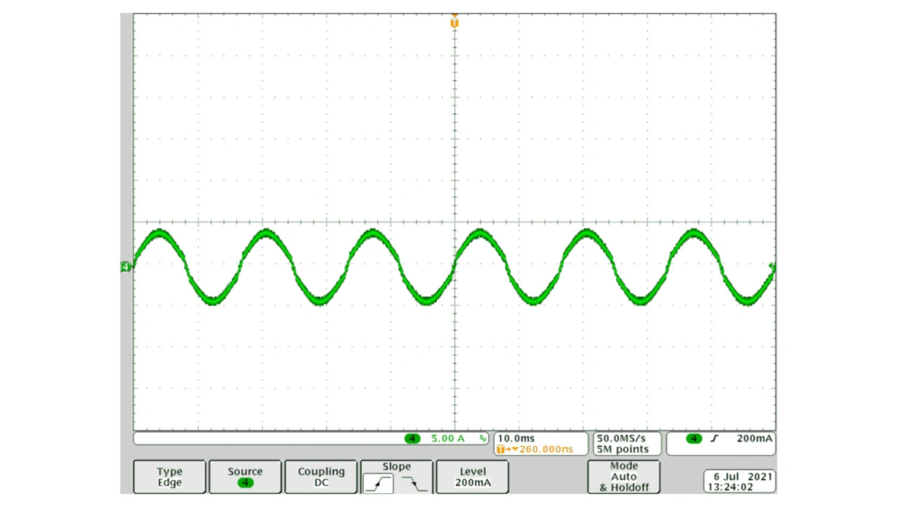Click the 10.0ms timebase readout
The width and height of the screenshot is (898, 505).
point(516,438)
